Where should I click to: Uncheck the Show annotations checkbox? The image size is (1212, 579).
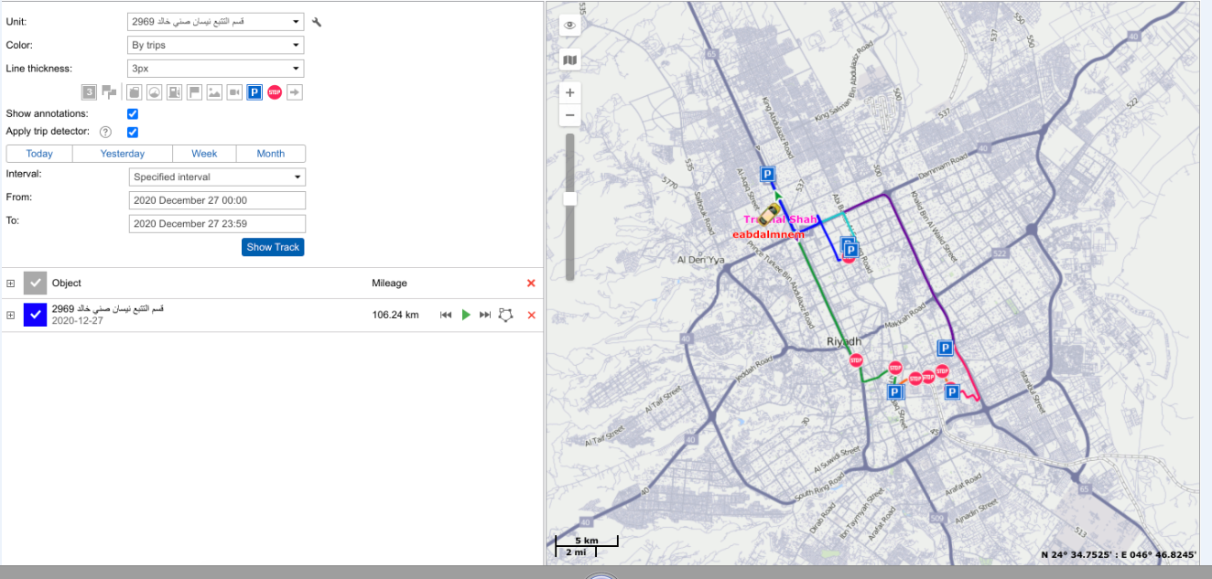(x=133, y=113)
